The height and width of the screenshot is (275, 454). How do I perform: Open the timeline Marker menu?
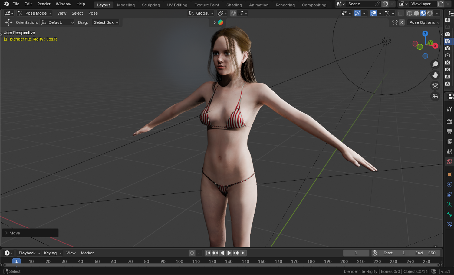click(87, 253)
